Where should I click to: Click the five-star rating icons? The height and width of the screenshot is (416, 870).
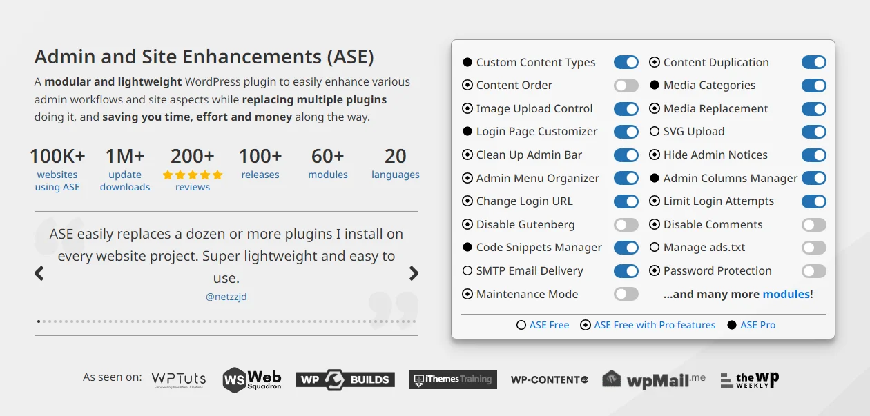[193, 175]
